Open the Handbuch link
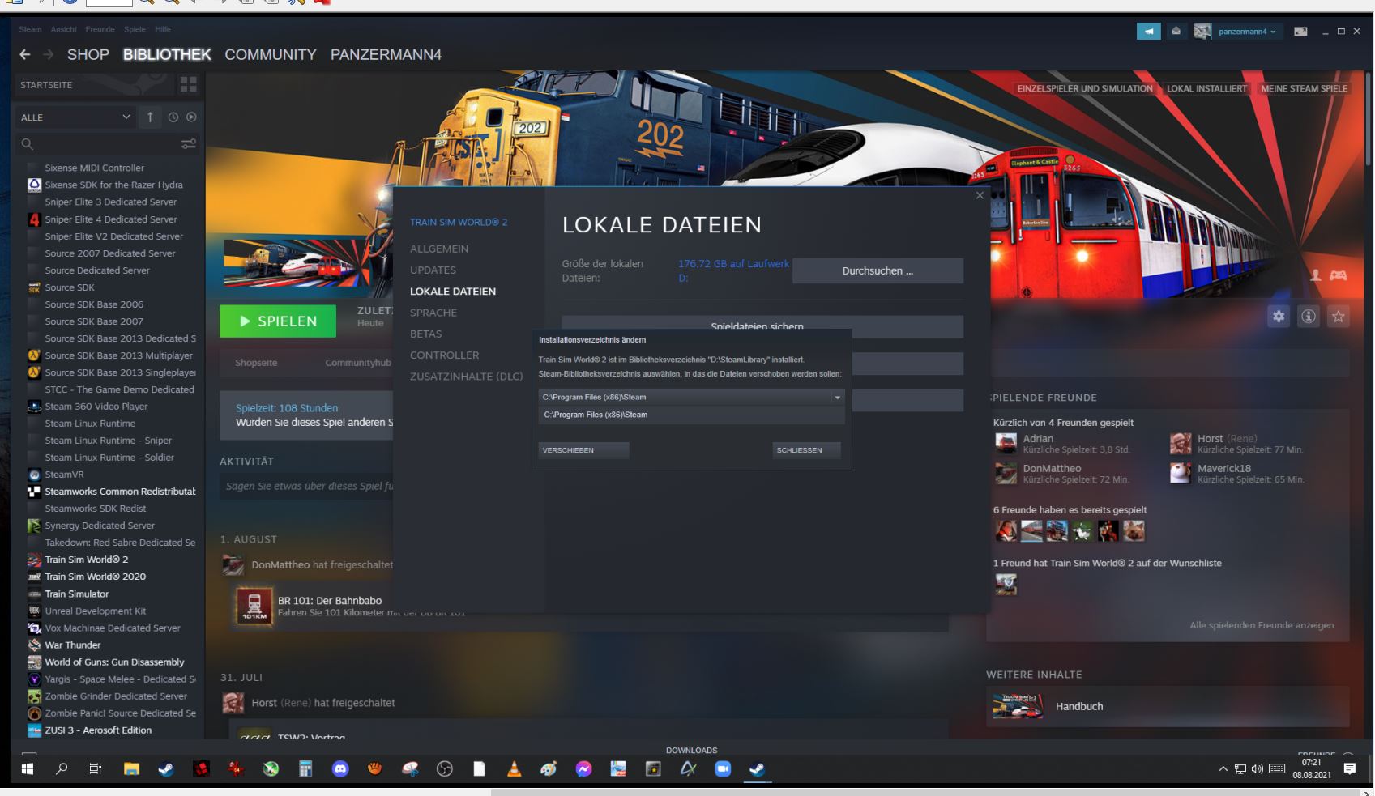The height and width of the screenshot is (796, 1375). point(1078,707)
